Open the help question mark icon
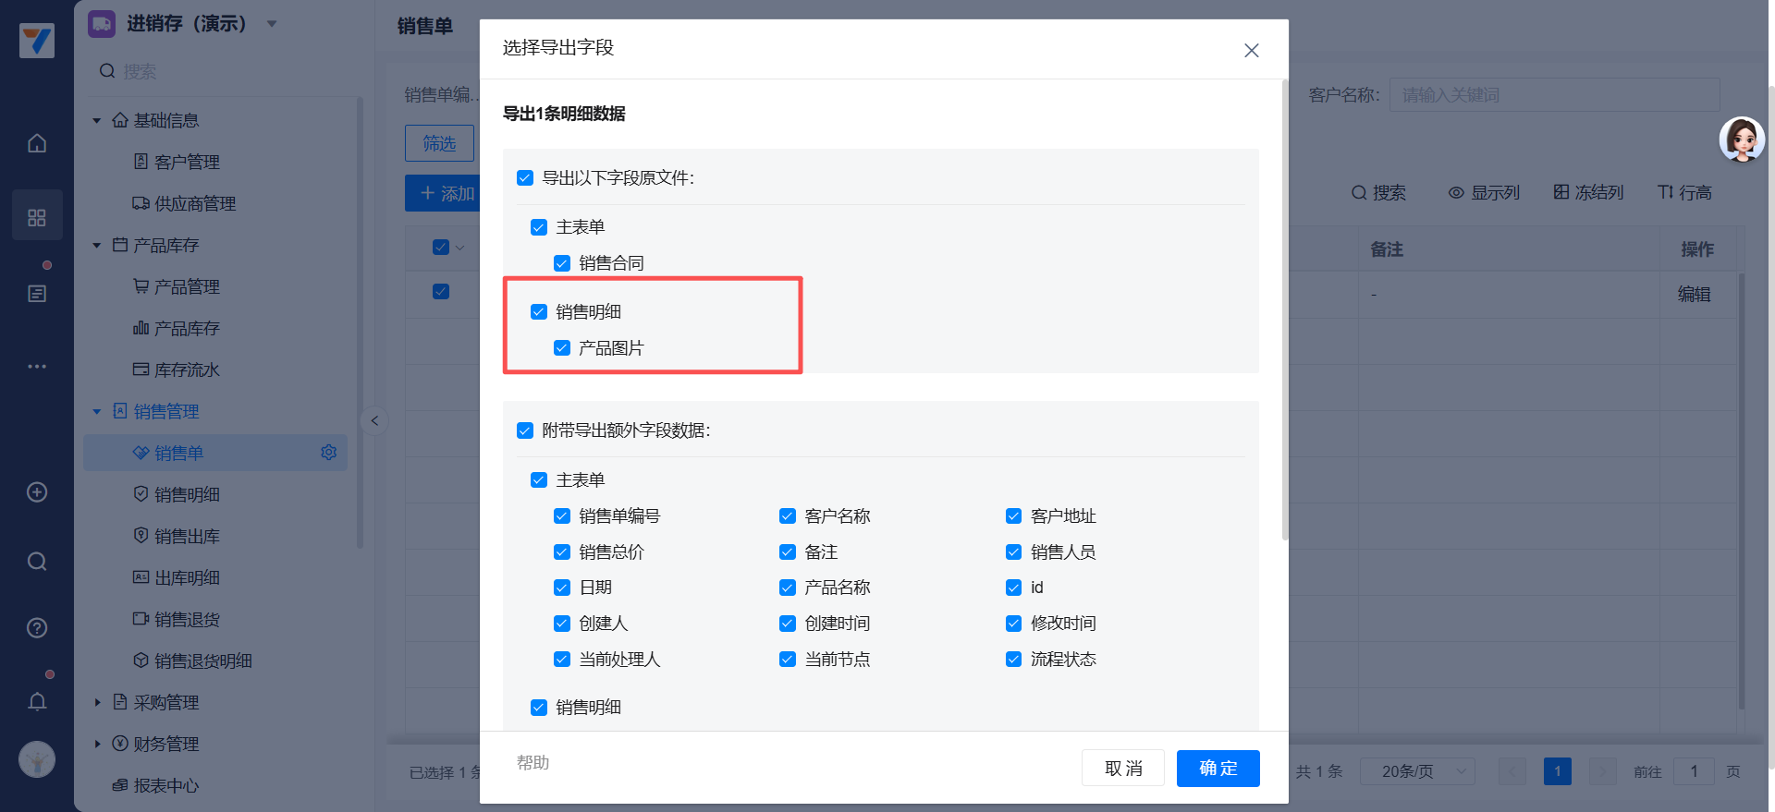The height and width of the screenshot is (812, 1775). click(37, 628)
